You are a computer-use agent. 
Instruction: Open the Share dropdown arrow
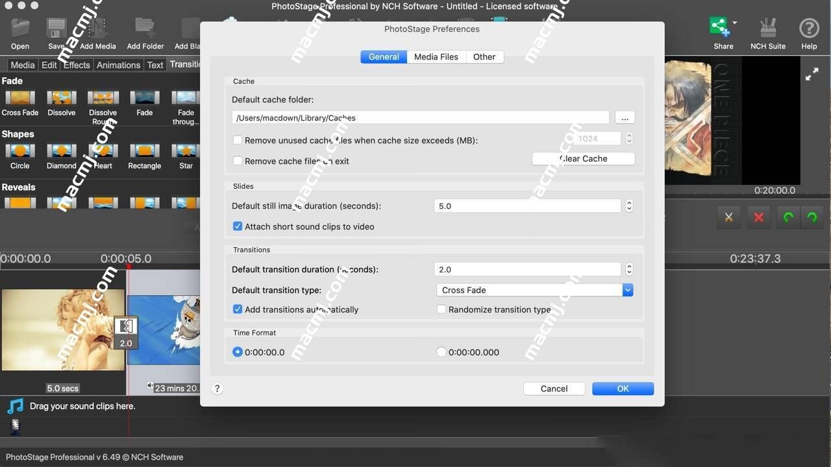pyautogui.click(x=735, y=23)
